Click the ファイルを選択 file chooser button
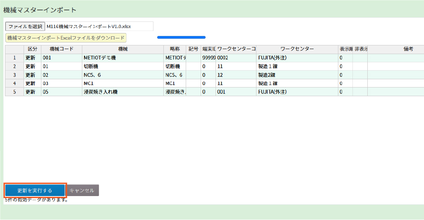The height and width of the screenshot is (220, 424). click(x=25, y=26)
